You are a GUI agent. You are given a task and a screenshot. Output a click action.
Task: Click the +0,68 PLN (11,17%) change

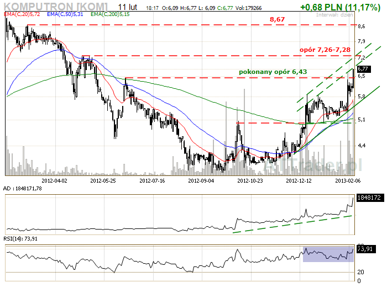pyautogui.click(x=340, y=7)
